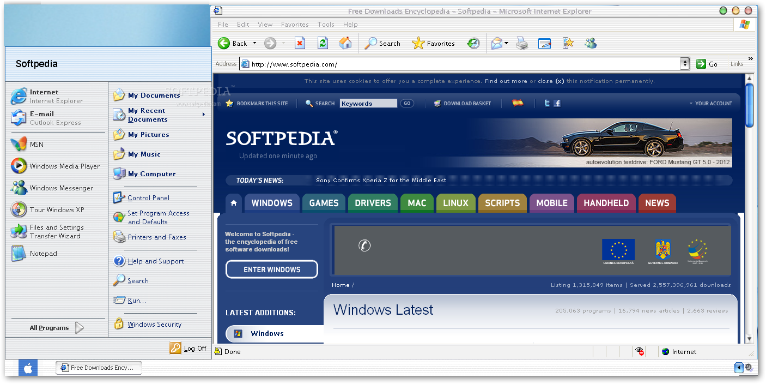Expand the Mail button dropdown arrow
766x384 pixels.
point(507,43)
